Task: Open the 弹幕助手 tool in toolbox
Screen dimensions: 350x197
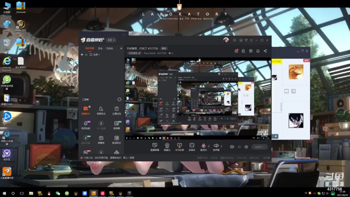Action: tap(86, 110)
